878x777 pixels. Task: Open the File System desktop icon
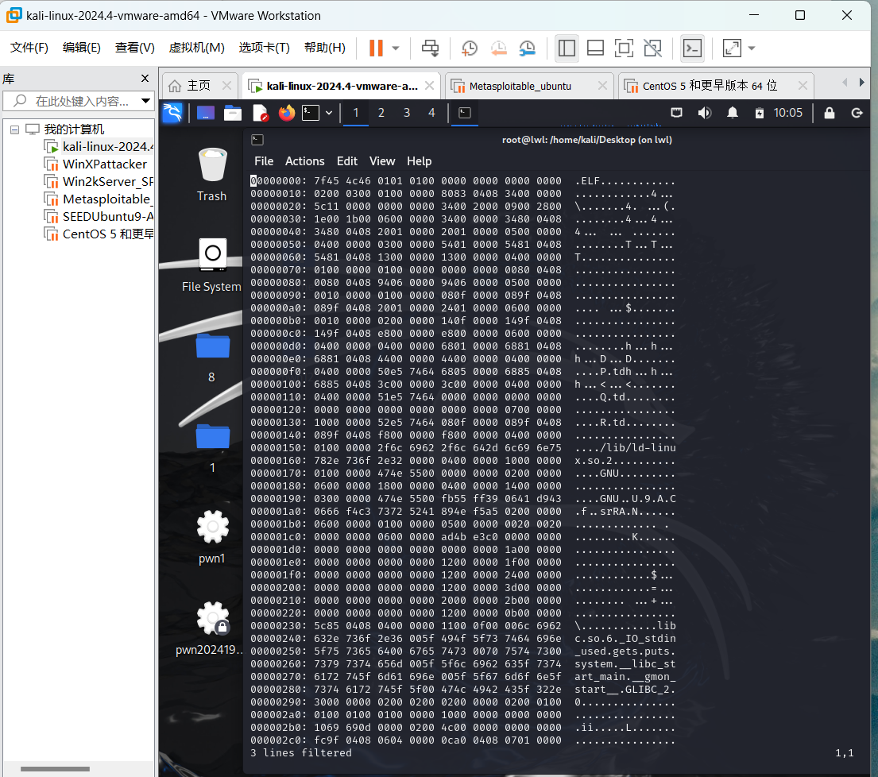pyautogui.click(x=211, y=265)
